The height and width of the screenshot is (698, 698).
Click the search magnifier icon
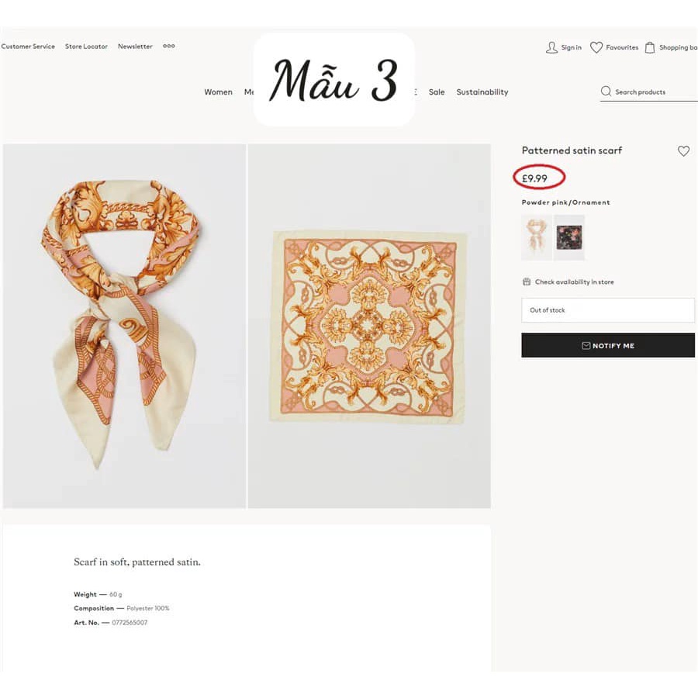click(x=606, y=92)
